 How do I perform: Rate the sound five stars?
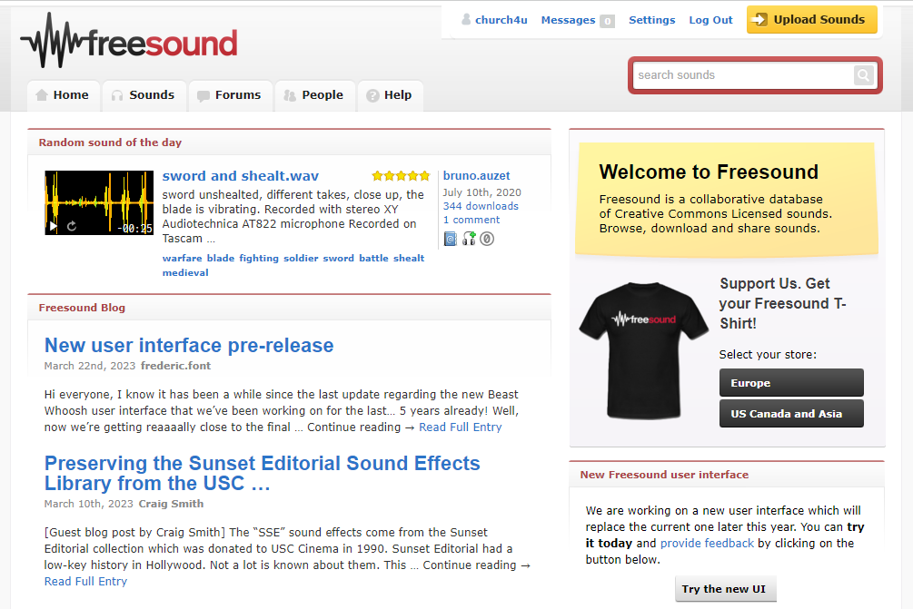coord(425,176)
